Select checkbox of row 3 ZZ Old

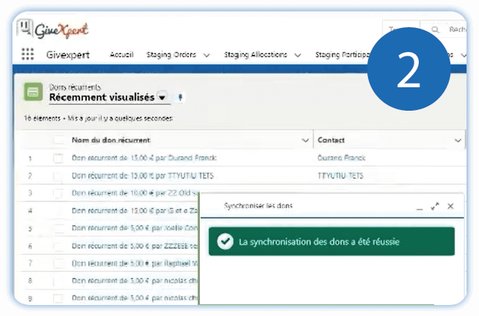[x=58, y=194]
